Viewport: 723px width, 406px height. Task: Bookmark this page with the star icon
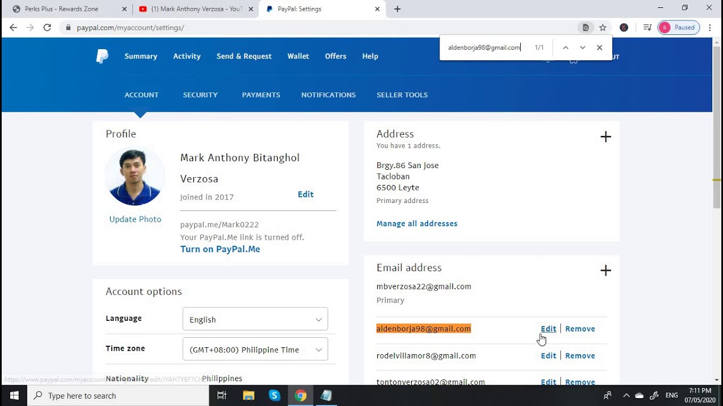pyautogui.click(x=603, y=27)
